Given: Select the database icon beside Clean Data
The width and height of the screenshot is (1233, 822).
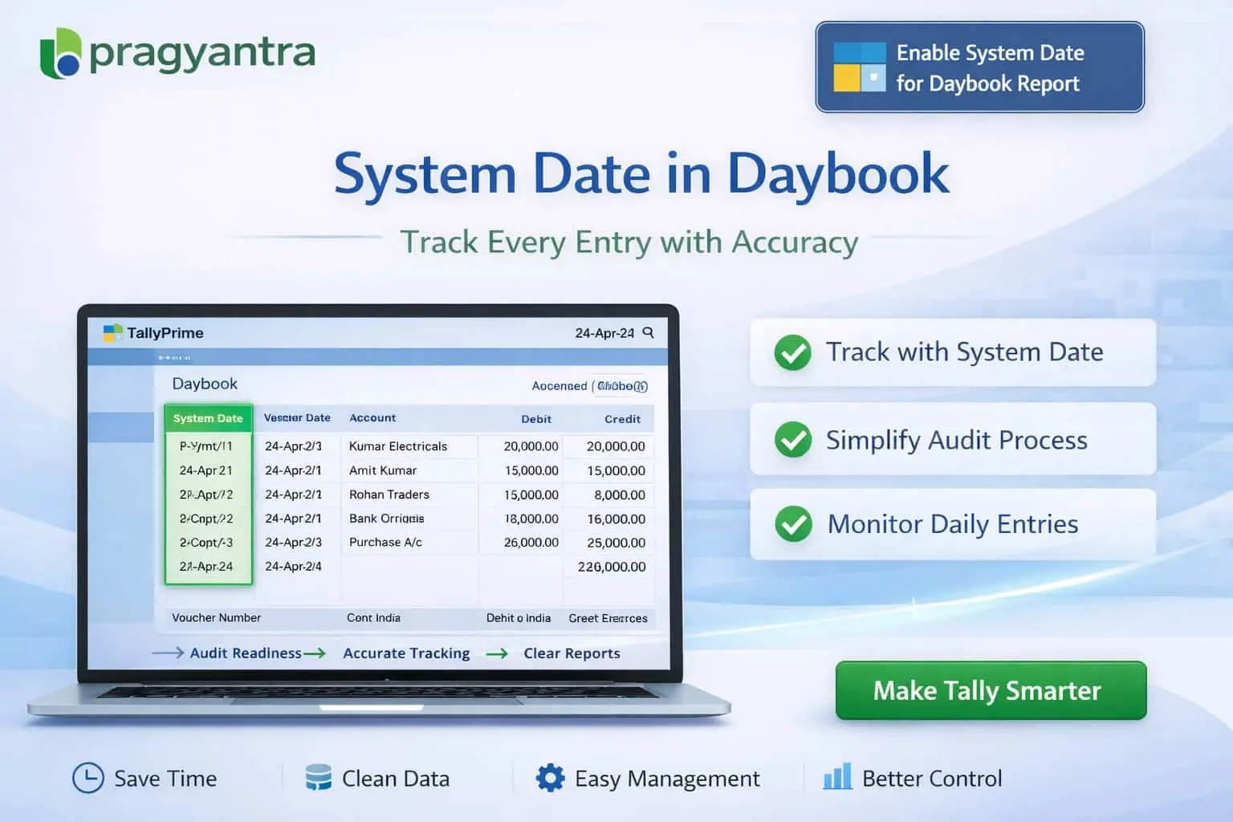Looking at the screenshot, I should 317,778.
